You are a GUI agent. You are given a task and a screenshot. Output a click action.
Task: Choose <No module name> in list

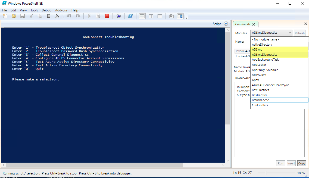coord(279,39)
